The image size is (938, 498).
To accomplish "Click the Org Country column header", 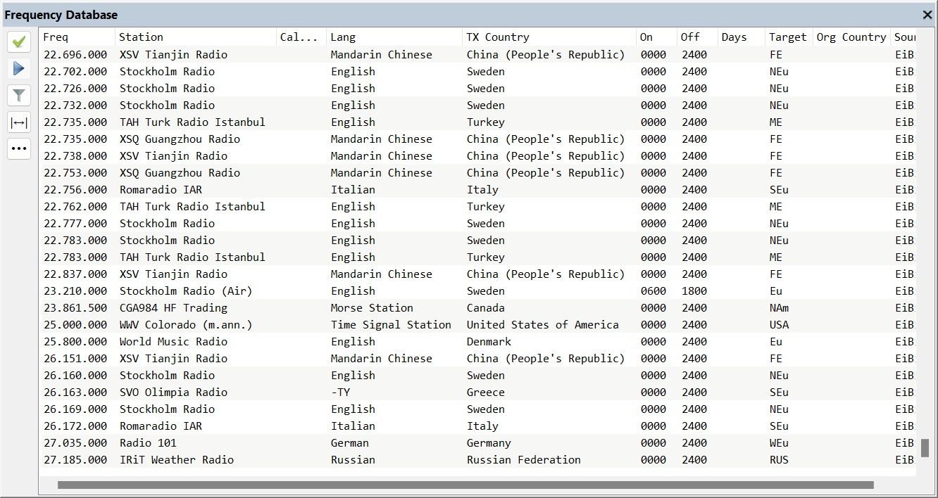I will click(851, 37).
